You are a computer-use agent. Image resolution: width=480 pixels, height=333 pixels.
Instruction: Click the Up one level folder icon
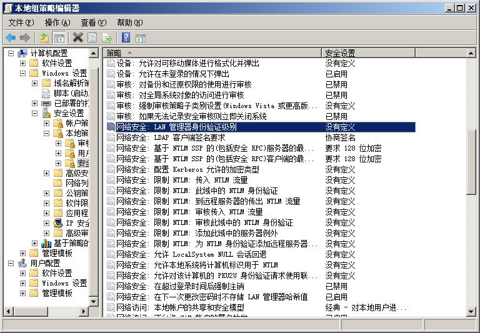tap(44, 37)
